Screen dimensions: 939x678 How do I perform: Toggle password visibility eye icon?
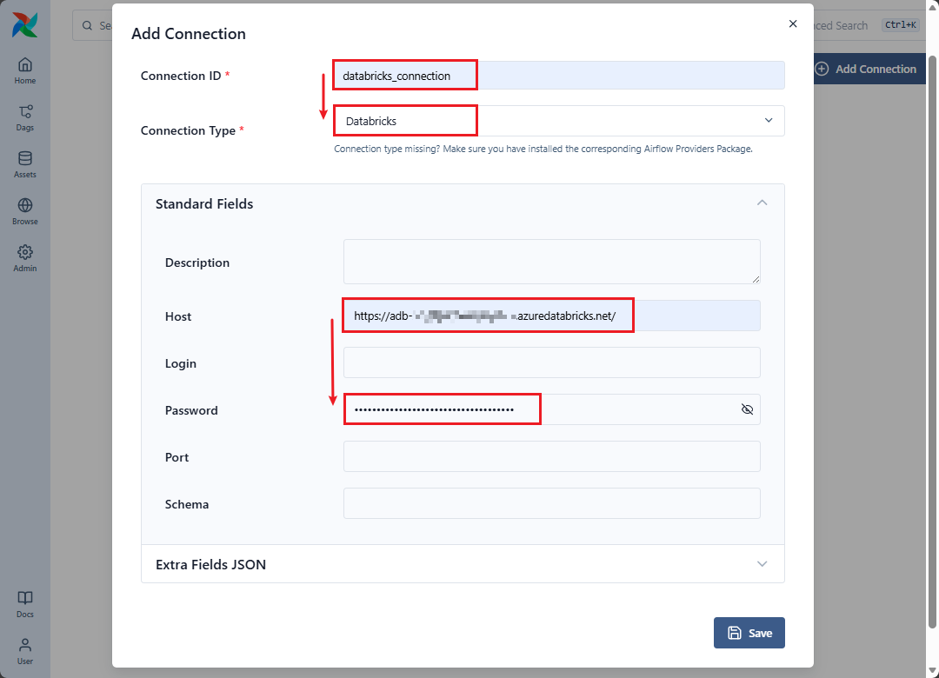click(747, 409)
